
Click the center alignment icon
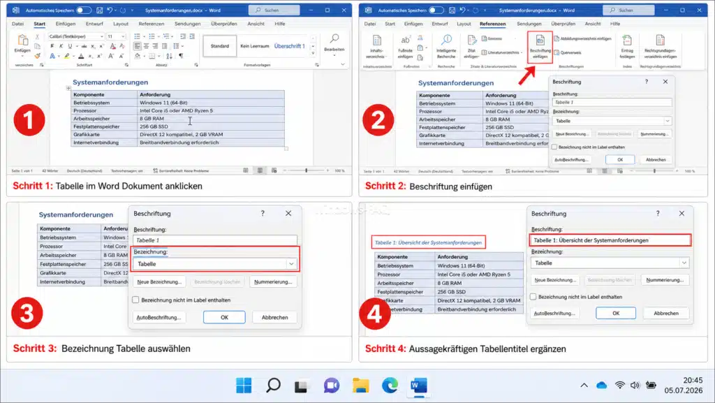coord(147,46)
